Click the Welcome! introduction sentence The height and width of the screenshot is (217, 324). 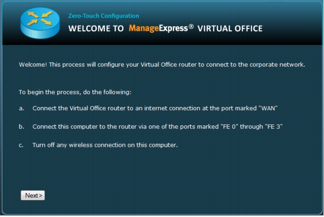point(162,65)
